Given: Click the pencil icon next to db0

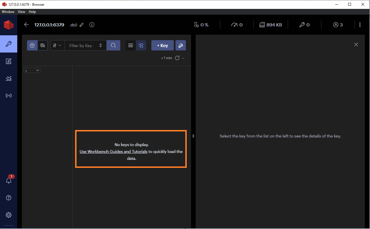Looking at the screenshot, I should tap(82, 25).
